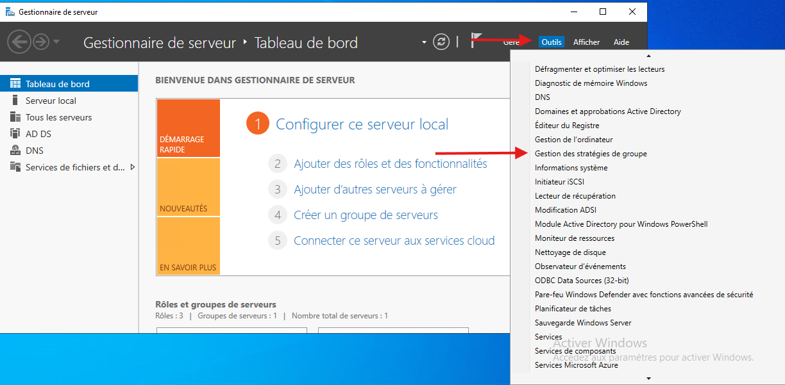Choose Lecteur de récupération
Screen dimensions: 785x385
click(575, 196)
